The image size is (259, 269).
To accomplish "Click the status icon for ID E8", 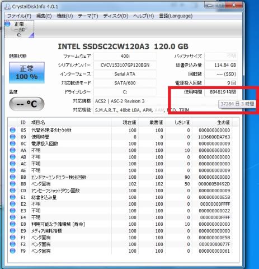I will pos(13,224).
